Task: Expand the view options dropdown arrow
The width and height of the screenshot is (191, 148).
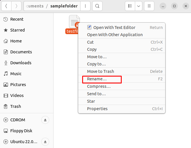Action: coord(139,6)
